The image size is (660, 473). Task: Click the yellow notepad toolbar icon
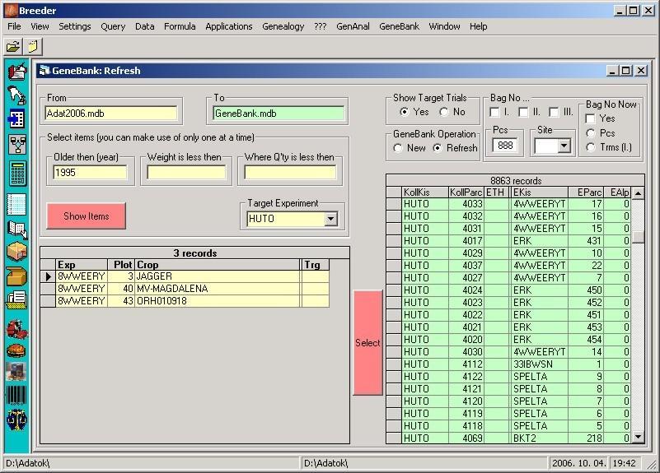33,46
